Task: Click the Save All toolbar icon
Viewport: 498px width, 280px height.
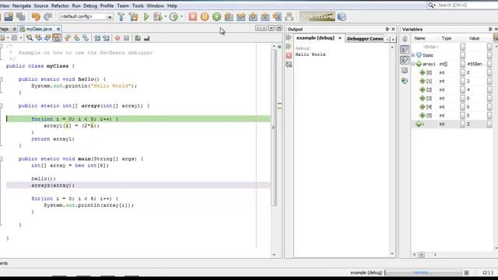Action: 21,16
